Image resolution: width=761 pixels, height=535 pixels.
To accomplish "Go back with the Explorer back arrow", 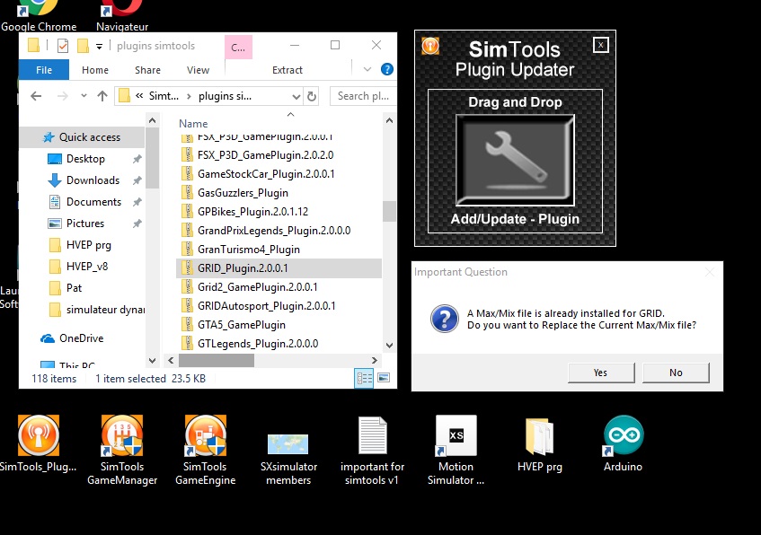I will click(x=36, y=96).
